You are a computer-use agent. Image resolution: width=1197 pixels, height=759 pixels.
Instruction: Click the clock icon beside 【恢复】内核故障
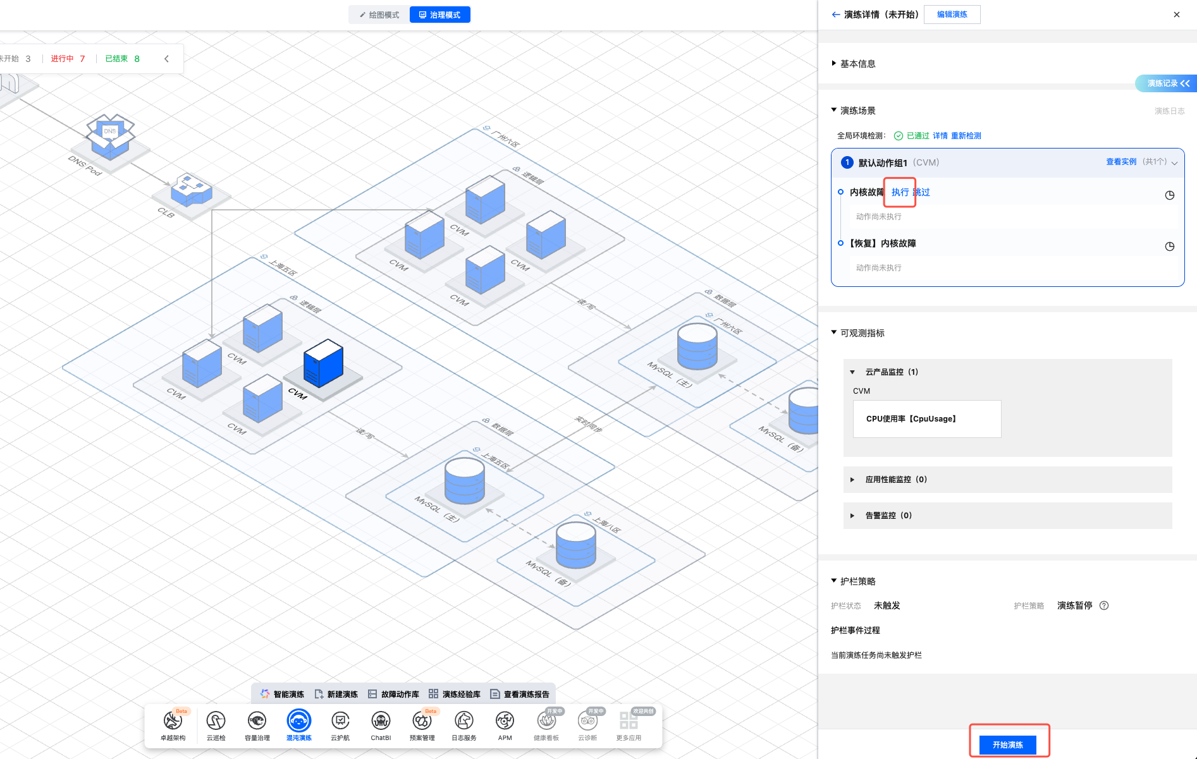point(1169,246)
